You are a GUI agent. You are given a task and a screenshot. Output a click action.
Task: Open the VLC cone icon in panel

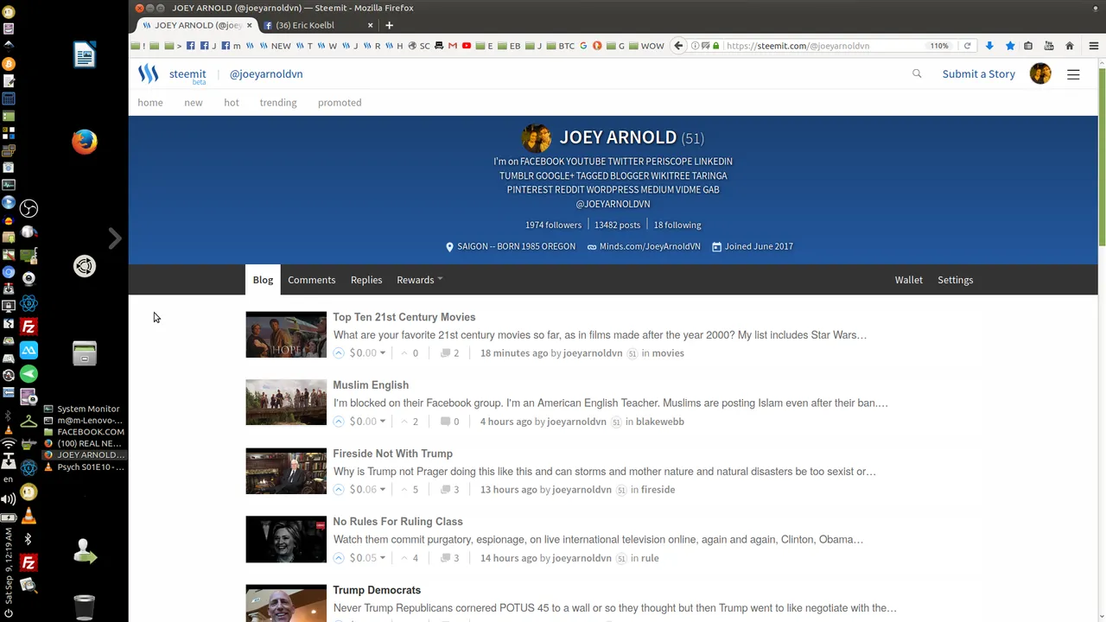(x=29, y=517)
